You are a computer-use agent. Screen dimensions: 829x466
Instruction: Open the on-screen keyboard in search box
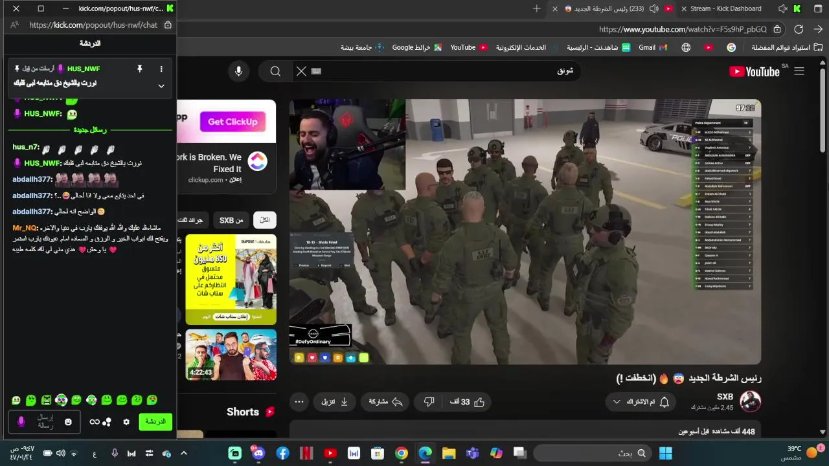coord(317,71)
